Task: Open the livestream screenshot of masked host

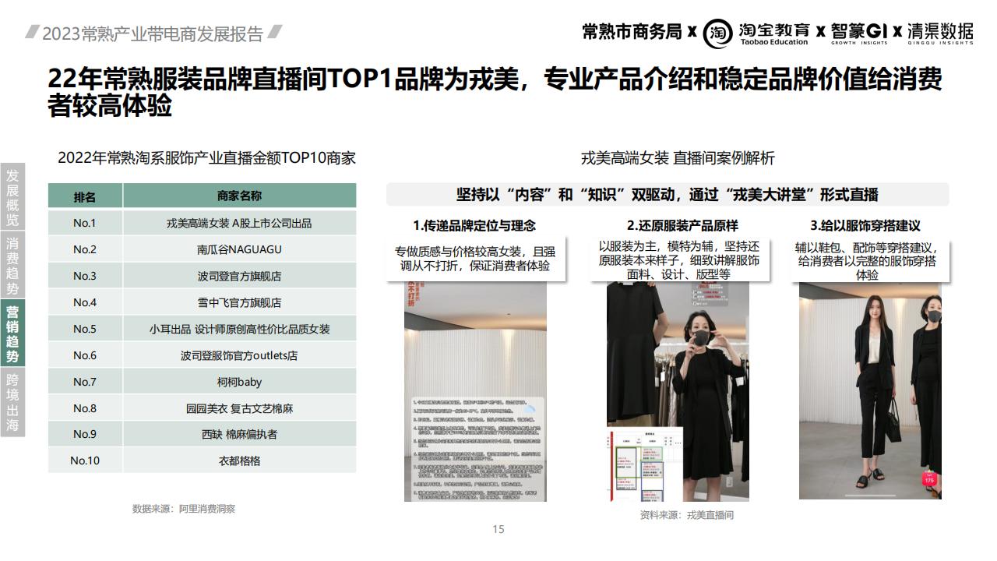Action: pyautogui.click(x=678, y=392)
